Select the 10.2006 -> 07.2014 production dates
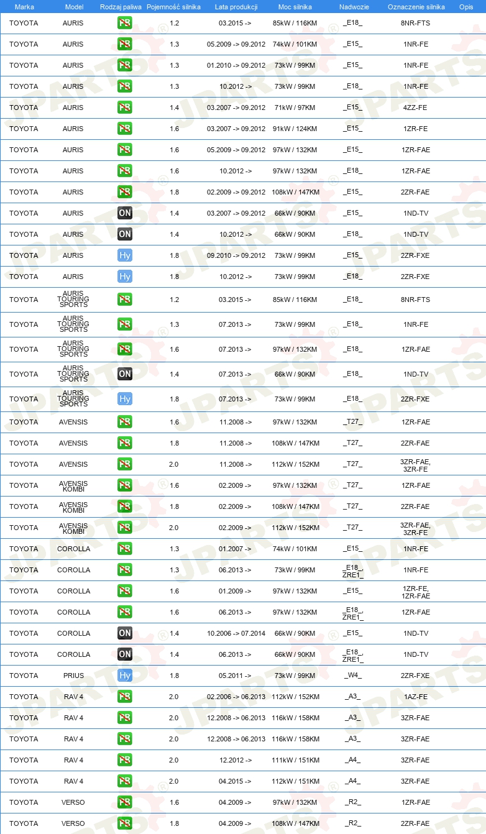Screen dimensions: 486x834 [236, 633]
